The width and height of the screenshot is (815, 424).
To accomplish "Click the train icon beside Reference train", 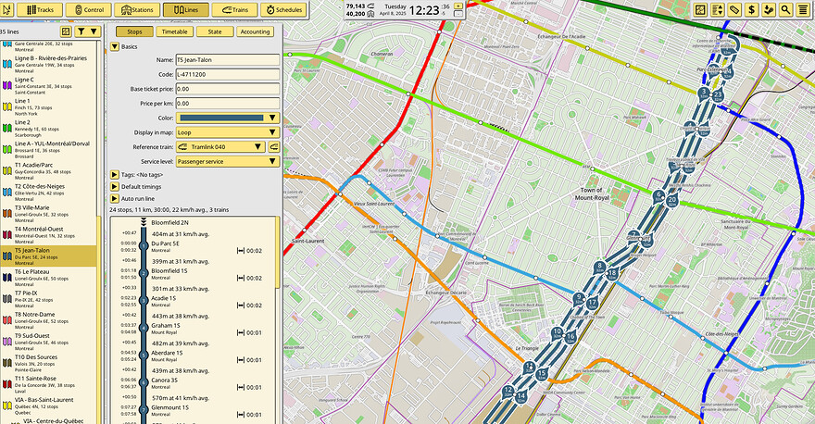I will [x=274, y=147].
